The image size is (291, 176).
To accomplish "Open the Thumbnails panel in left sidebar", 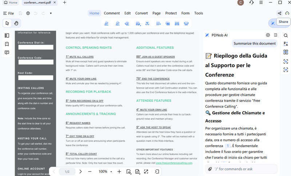I will tap(7, 35).
